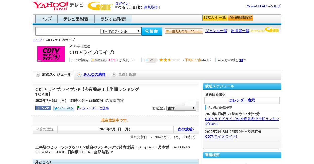Switch to みんなの感想 tab
This screenshot has height=164, width=314.
coord(92,75)
